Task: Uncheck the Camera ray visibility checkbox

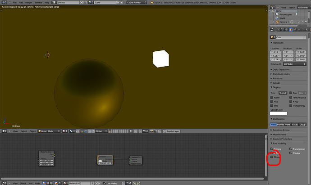Action: coord(271,149)
